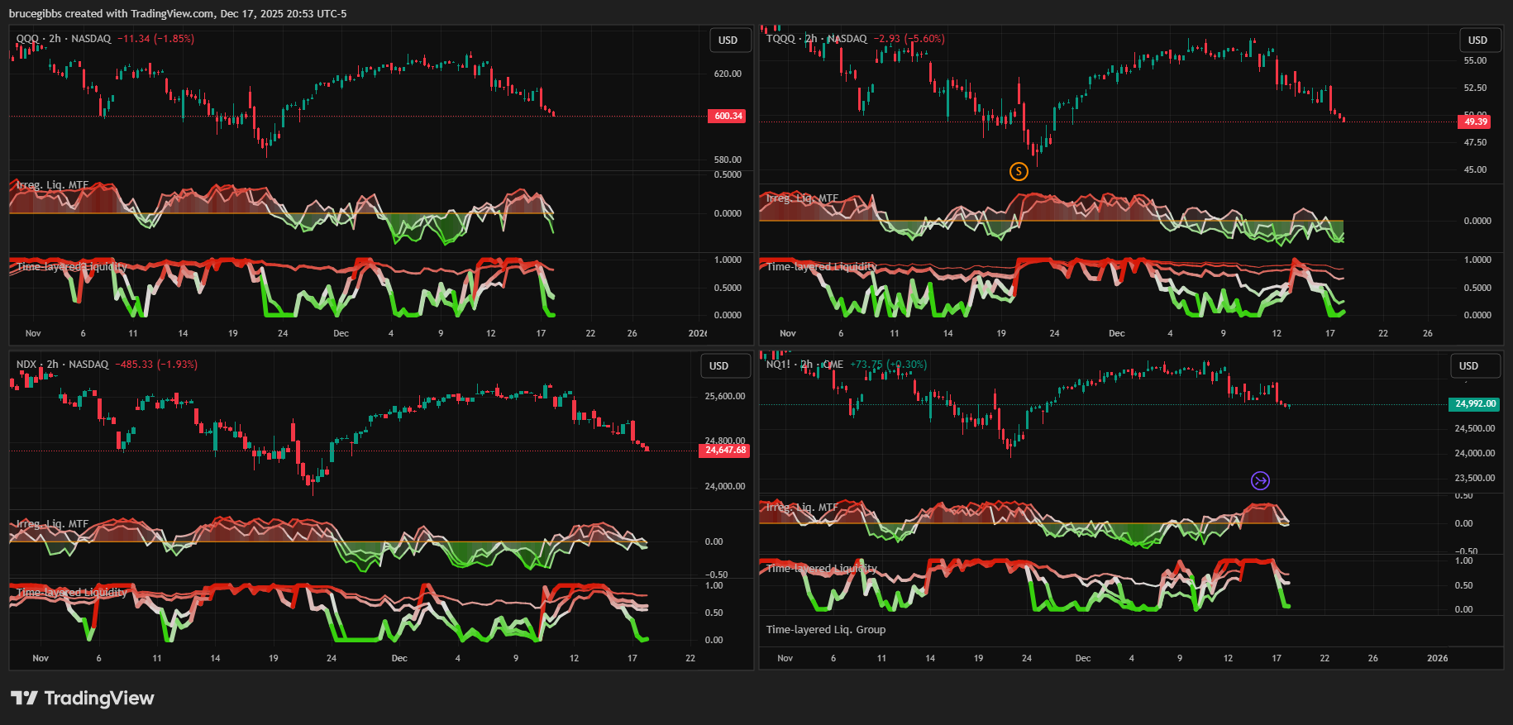The width and height of the screenshot is (1513, 725).
Task: Select the TQQQ symbol title in chart legend
Action: [x=780, y=39]
